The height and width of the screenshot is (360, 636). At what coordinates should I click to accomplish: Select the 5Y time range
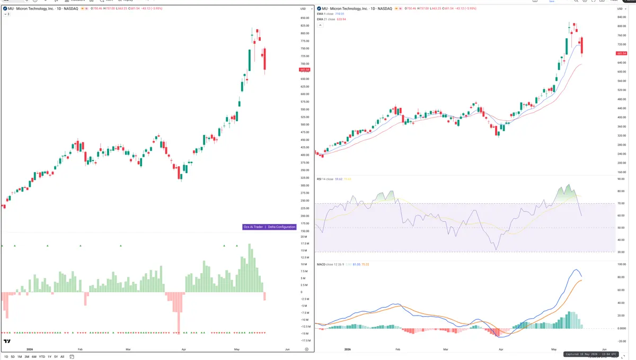pyautogui.click(x=56, y=357)
